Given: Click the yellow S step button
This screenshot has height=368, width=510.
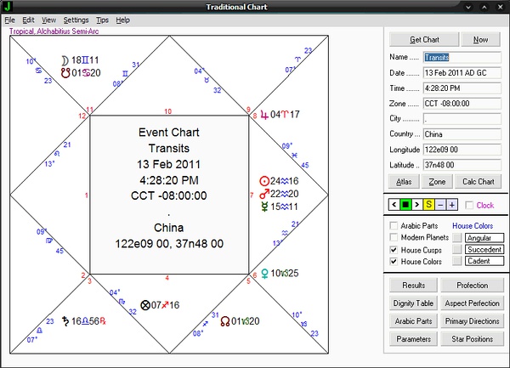Looking at the screenshot, I should (x=428, y=205).
